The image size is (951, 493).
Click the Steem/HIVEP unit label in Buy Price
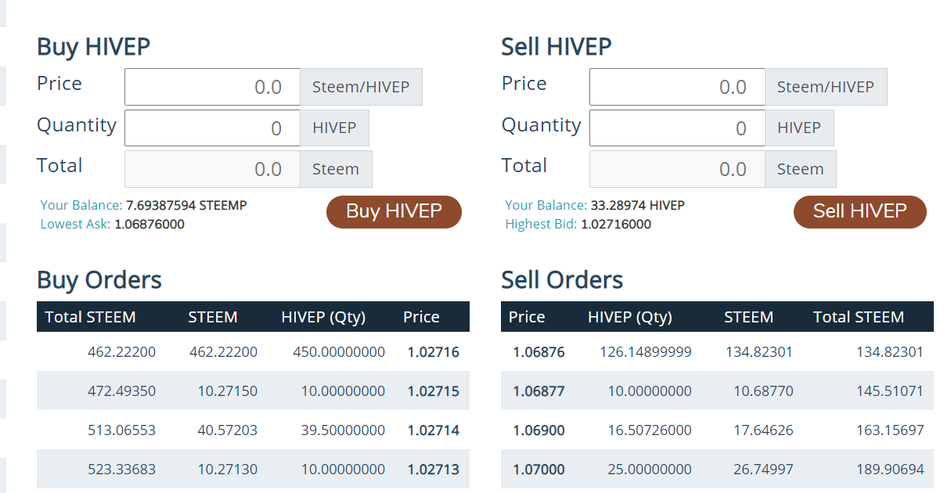click(x=361, y=87)
